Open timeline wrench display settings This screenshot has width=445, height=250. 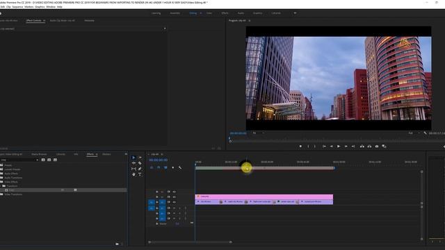(180, 167)
